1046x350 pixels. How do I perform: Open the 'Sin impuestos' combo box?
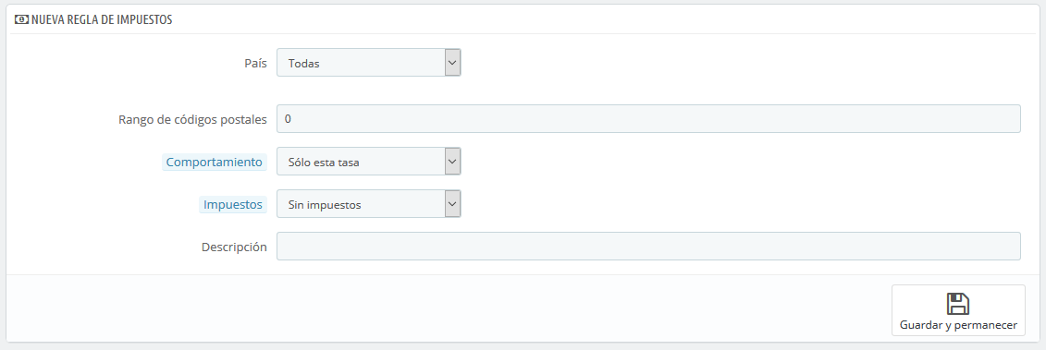pyautogui.click(x=369, y=204)
